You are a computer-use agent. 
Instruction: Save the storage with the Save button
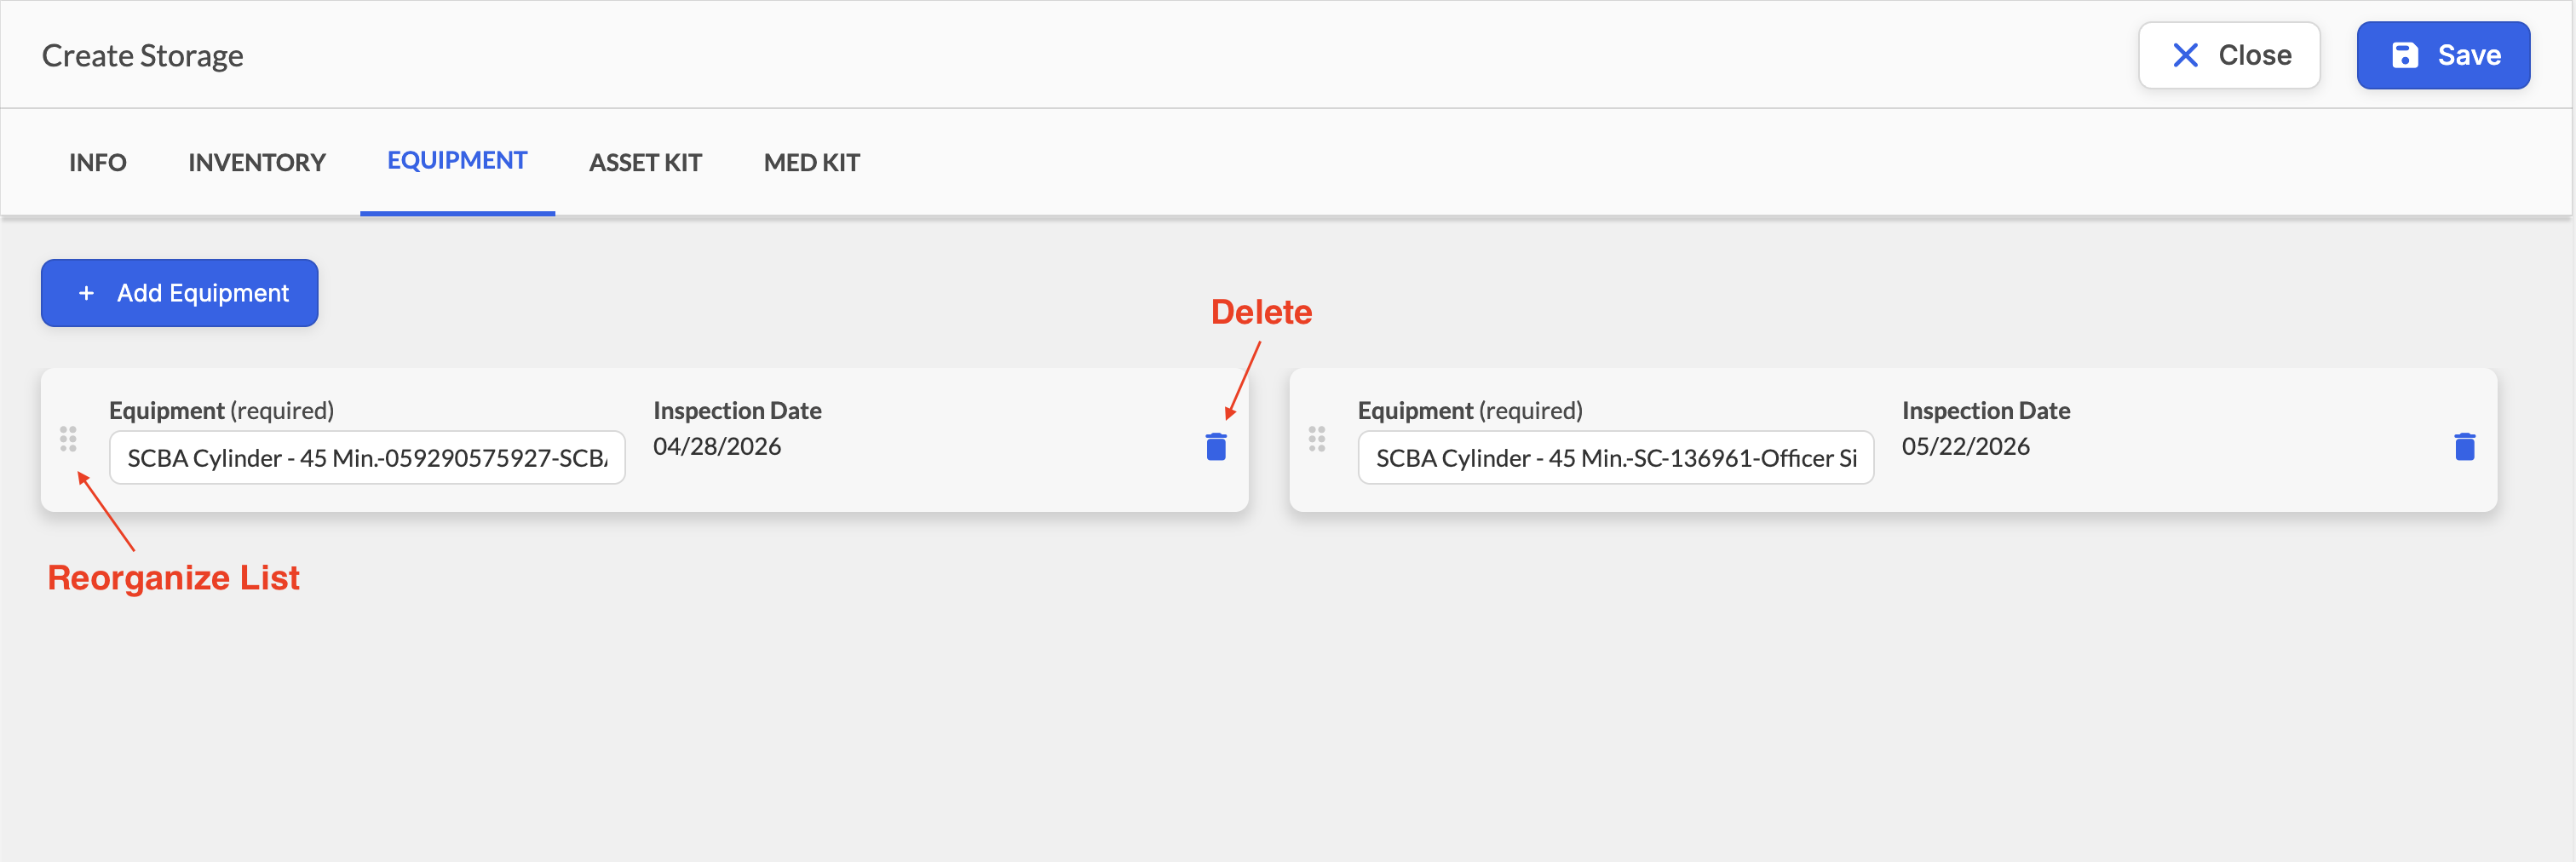click(2443, 55)
